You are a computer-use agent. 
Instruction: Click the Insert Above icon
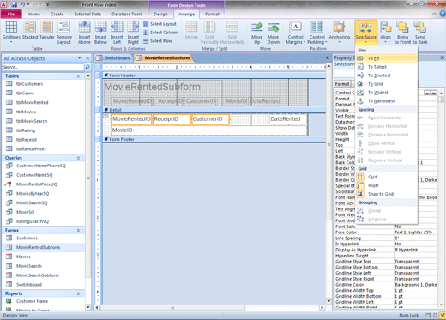click(84, 27)
